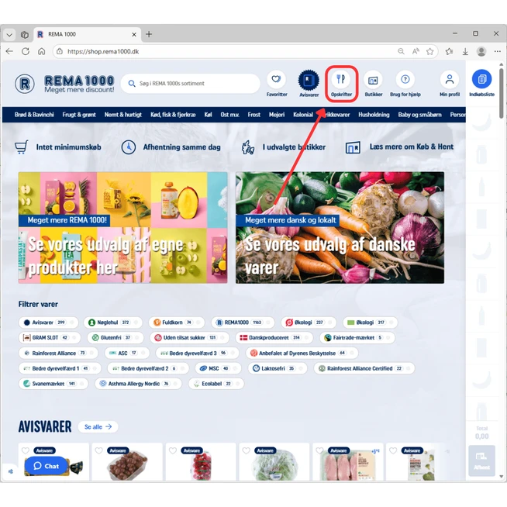Toggle the Nøglehul filter chip
The height and width of the screenshot is (507, 507).
pos(109,322)
